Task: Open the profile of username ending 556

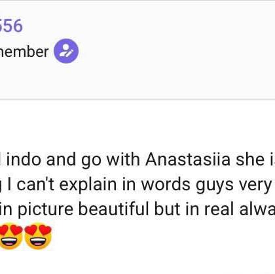Action: pyautogui.click(x=11, y=26)
